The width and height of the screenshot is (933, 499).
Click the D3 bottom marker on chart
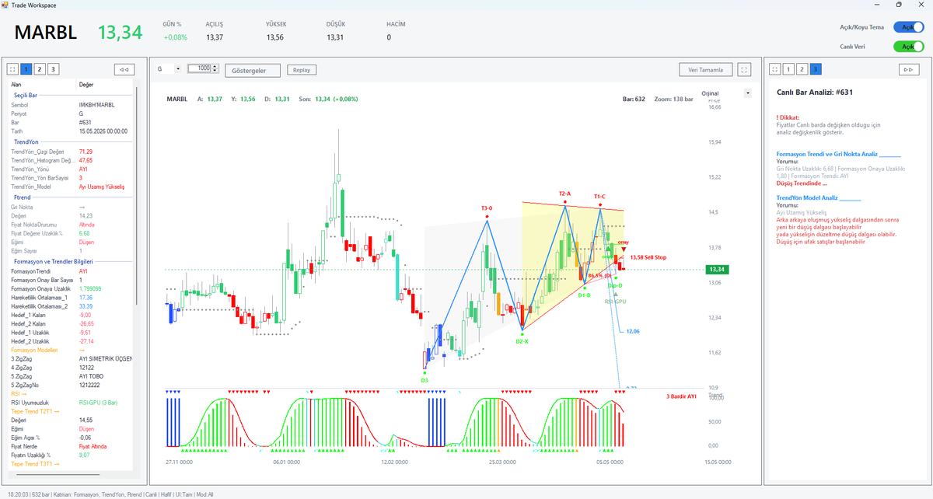tap(425, 380)
